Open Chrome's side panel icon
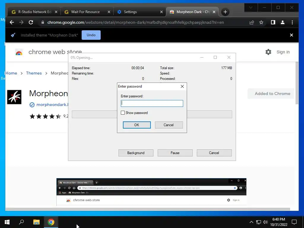Screen dimensions: 304x228 (x=273, y=22)
